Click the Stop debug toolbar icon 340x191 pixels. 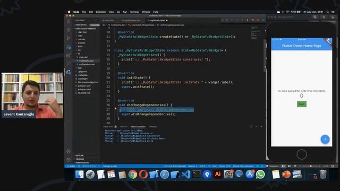[x=258, y=20]
